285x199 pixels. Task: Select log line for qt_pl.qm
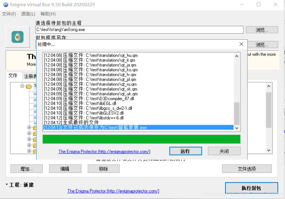[x=138, y=80]
